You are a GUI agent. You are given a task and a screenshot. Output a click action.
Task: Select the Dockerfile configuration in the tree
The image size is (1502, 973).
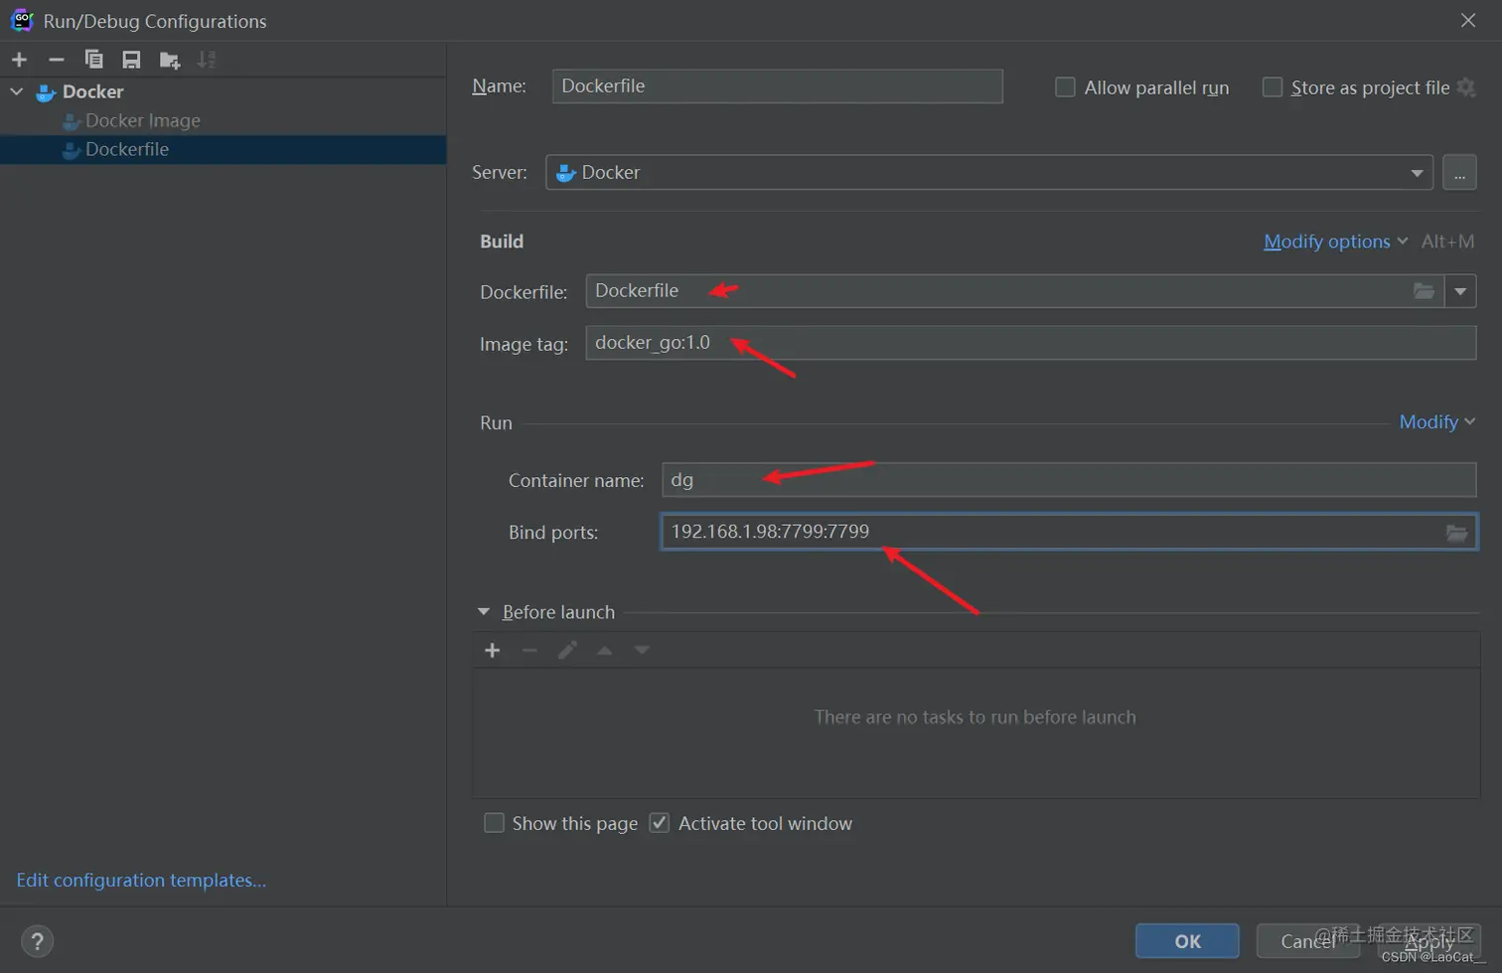(x=223, y=149)
